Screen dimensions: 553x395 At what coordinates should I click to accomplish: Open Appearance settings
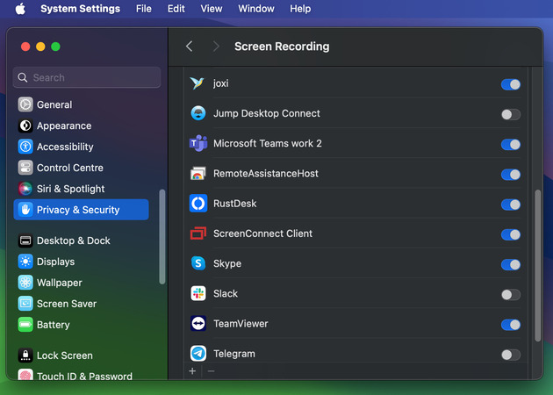coord(81,126)
